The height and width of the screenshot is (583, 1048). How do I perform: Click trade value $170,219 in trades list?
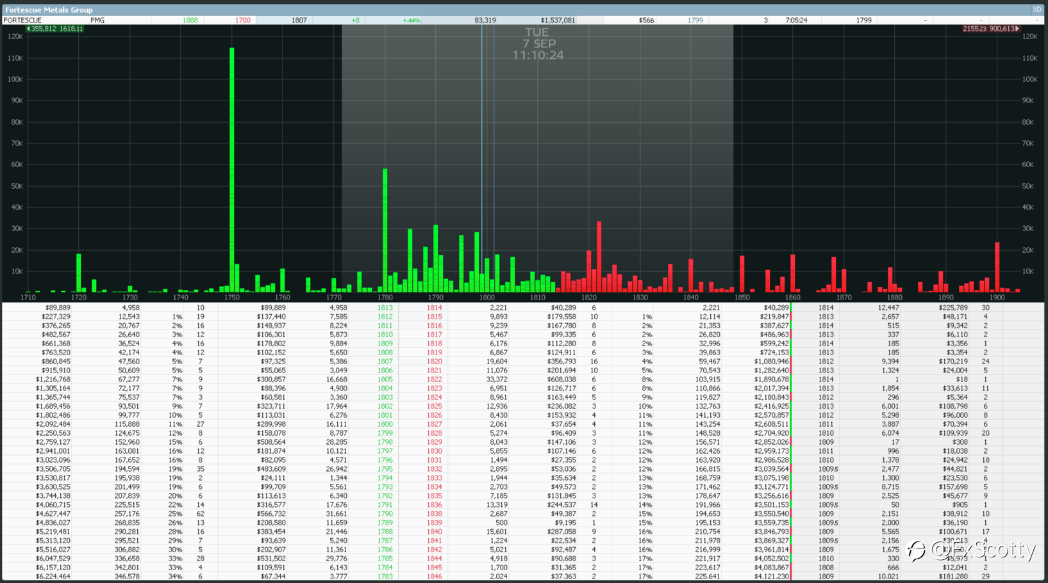[952, 362]
